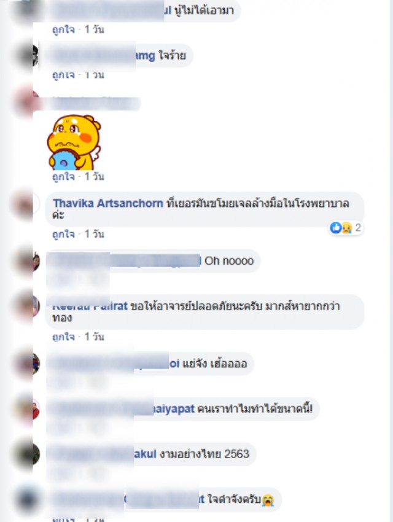Open Thavika Artsanchorn's profile link
The width and height of the screenshot is (393, 522).
tap(108, 203)
